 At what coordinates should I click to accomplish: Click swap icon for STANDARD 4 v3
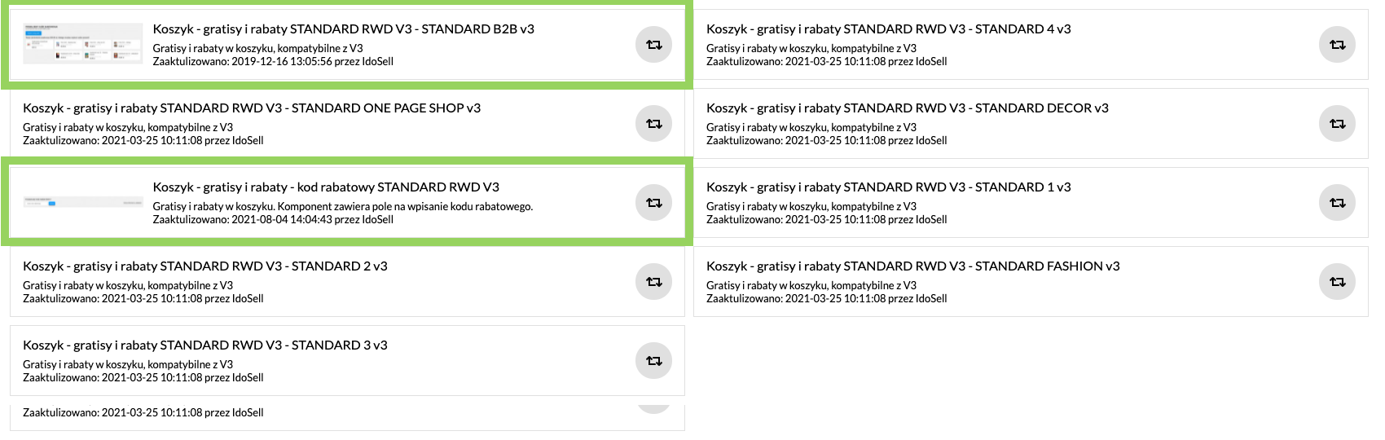(x=1337, y=45)
